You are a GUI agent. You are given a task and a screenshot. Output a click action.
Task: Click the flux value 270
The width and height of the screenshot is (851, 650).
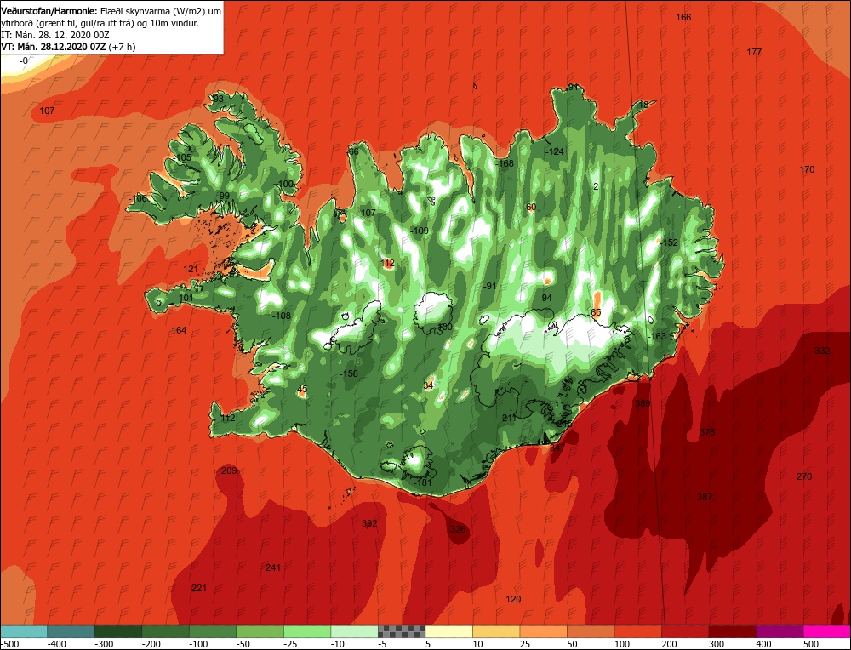tap(804, 477)
